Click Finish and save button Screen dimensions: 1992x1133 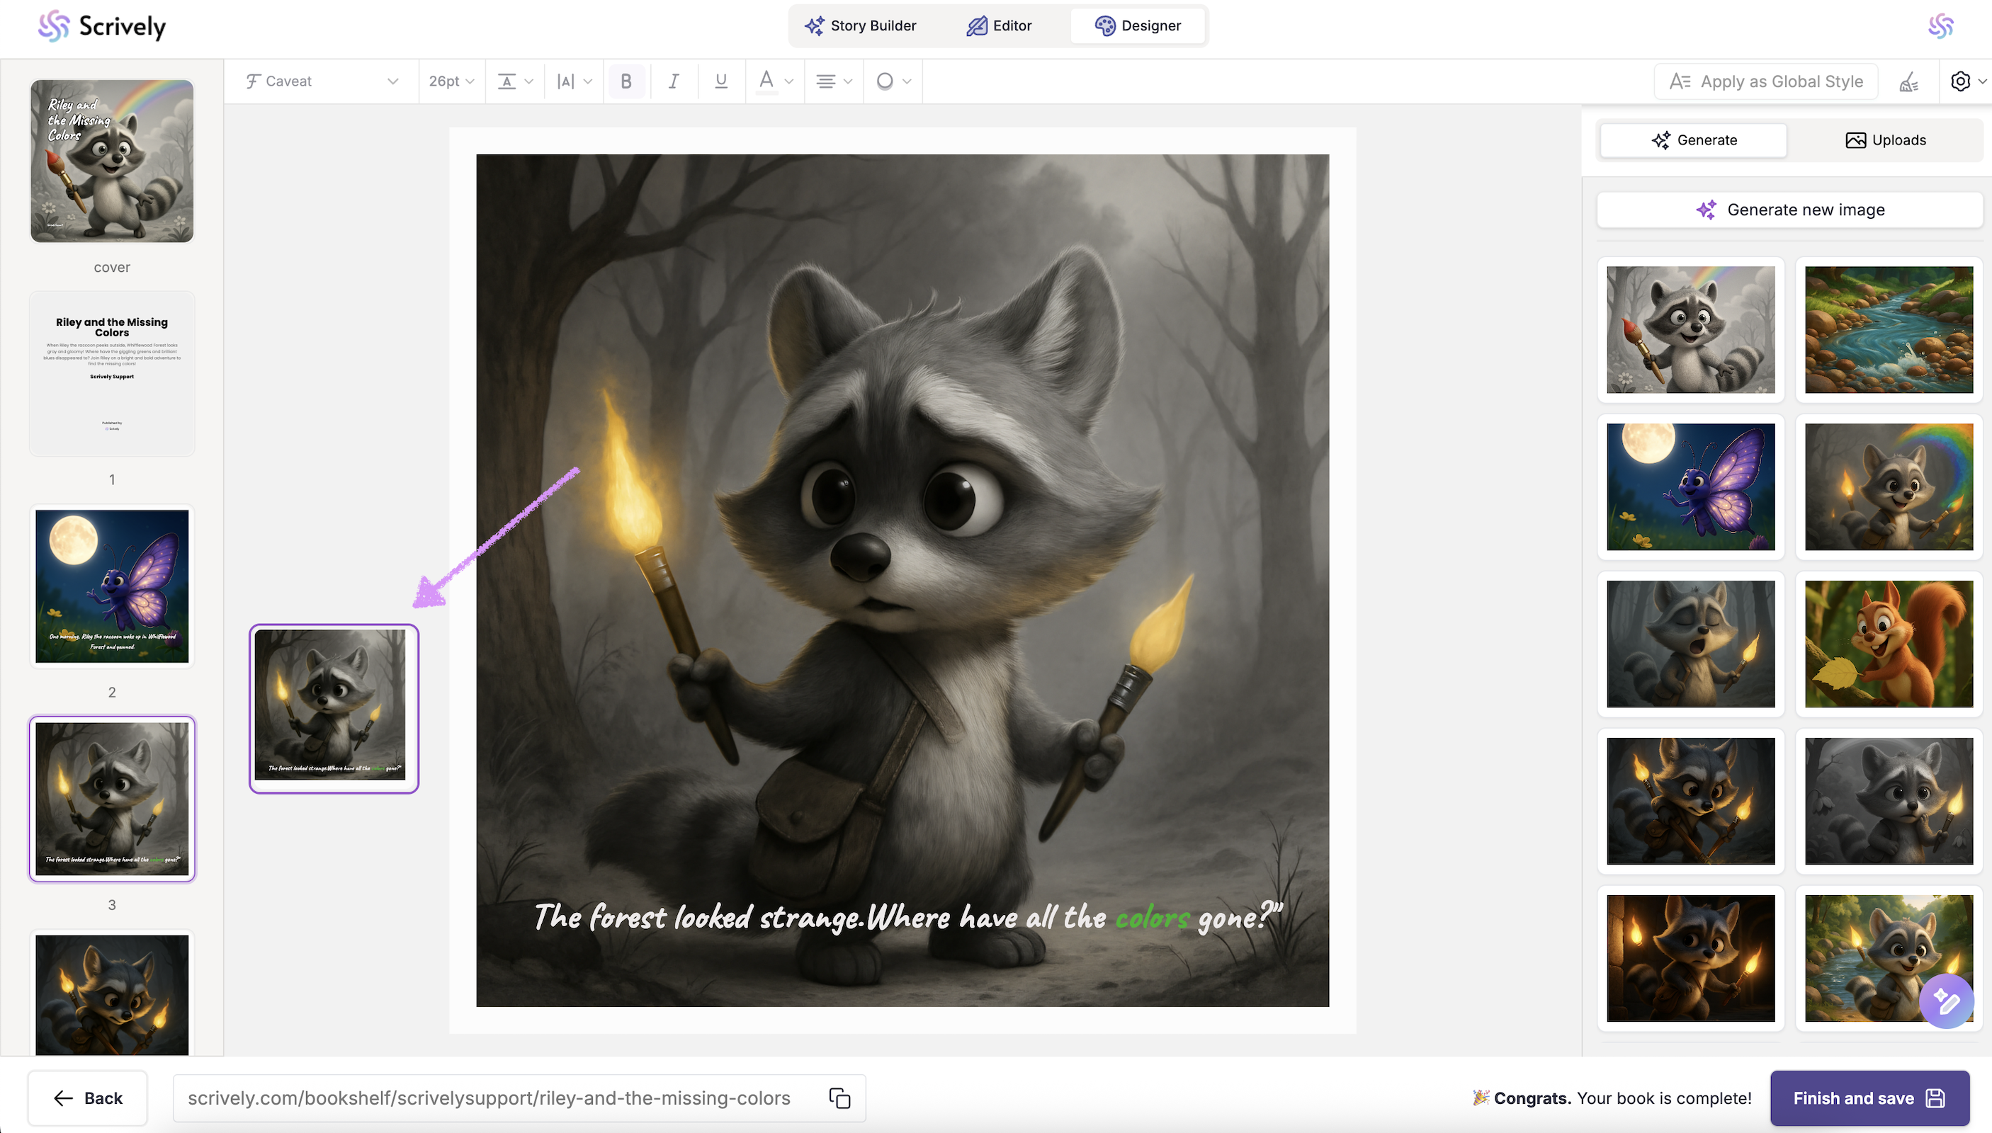click(1869, 1098)
